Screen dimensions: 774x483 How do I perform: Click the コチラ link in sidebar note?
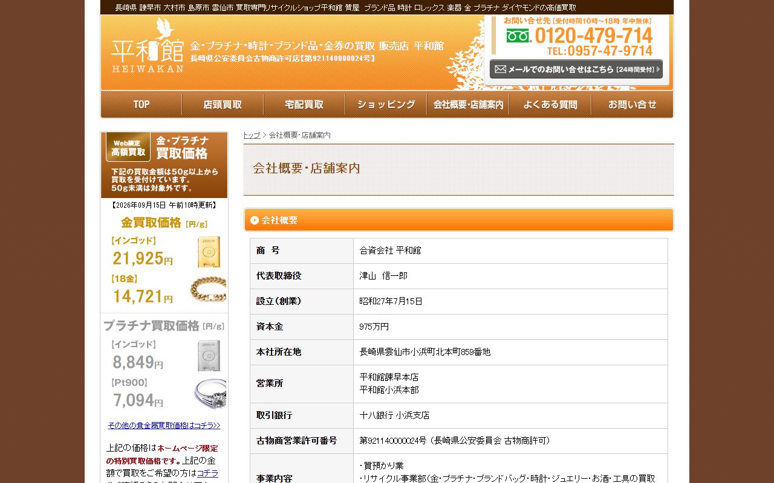(x=207, y=473)
